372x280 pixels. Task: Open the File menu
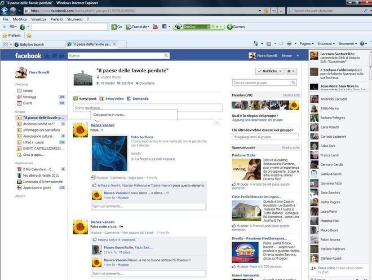[x=6, y=19]
